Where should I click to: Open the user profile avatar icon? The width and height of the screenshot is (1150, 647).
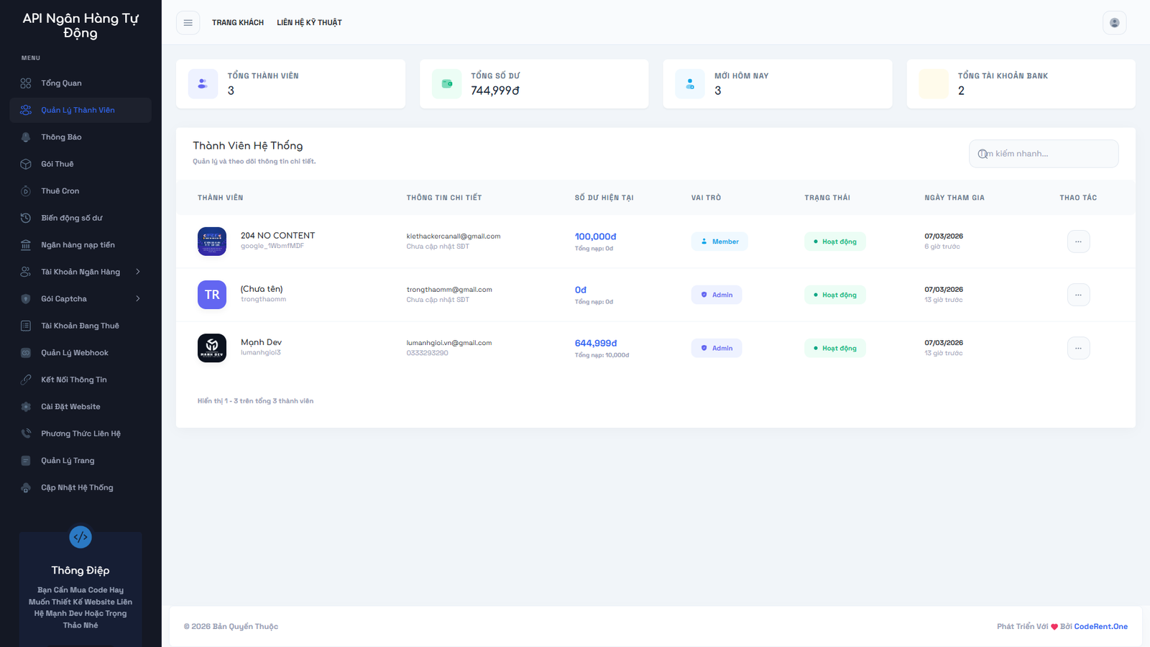pyautogui.click(x=1114, y=23)
